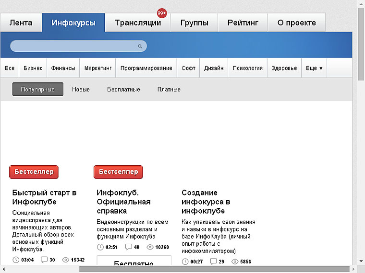Open the О проекте tab

297,23
